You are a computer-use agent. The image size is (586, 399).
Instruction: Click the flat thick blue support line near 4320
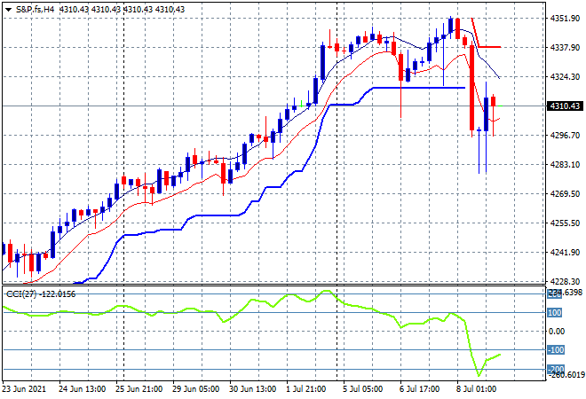click(x=419, y=88)
